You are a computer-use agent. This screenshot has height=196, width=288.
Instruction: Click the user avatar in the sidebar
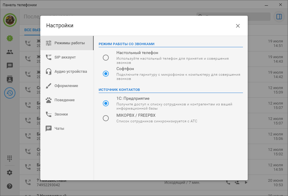tap(10, 20)
